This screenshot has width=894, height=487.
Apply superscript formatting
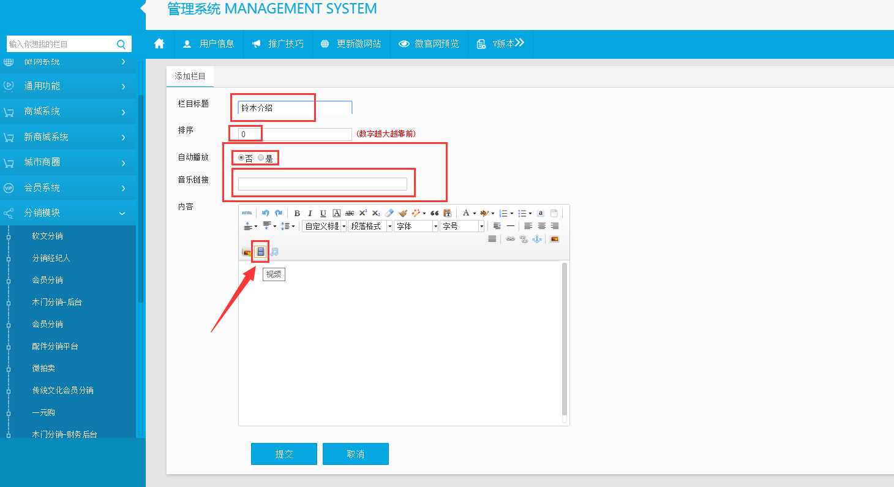(x=362, y=213)
